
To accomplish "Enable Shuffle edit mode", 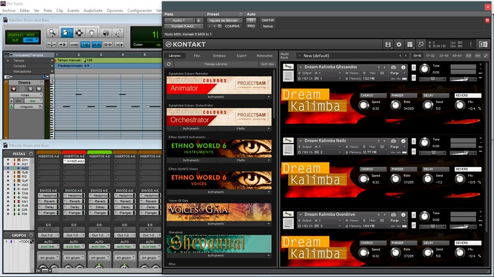I will [15, 35].
